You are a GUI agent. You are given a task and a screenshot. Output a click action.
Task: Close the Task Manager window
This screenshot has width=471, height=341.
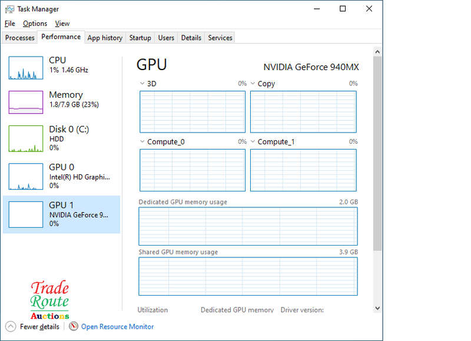point(369,9)
